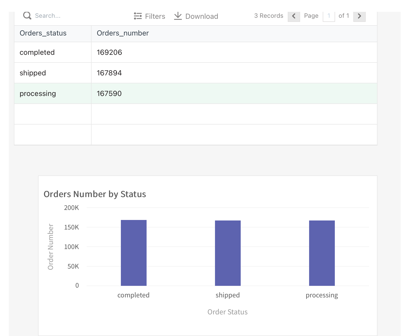Click the 167590 orders number cell

109,94
